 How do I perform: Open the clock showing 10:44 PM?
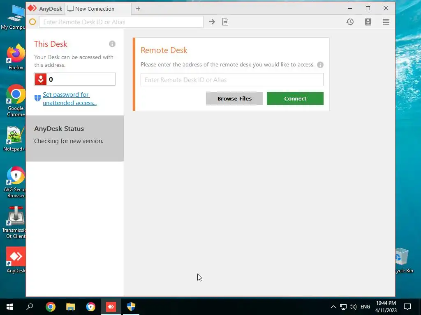[x=386, y=307]
